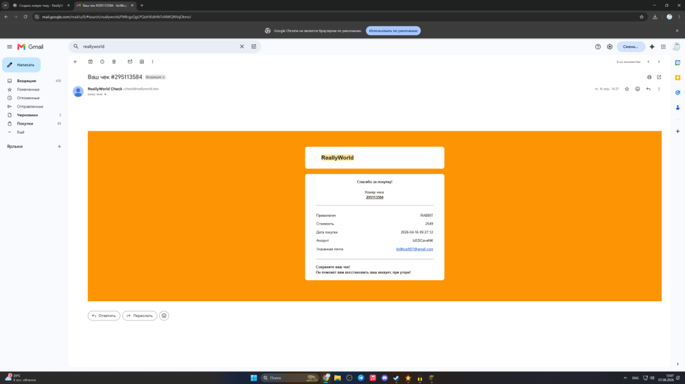
Task: Open the Gmail support help icon
Action: click(597, 47)
